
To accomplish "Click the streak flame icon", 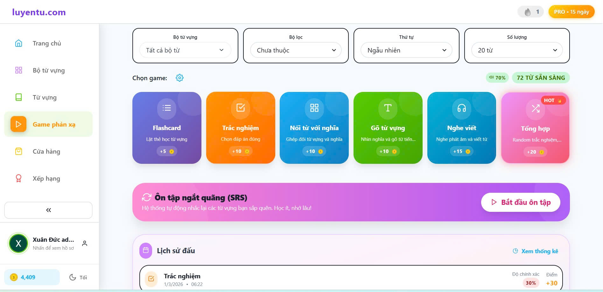I will (x=528, y=12).
